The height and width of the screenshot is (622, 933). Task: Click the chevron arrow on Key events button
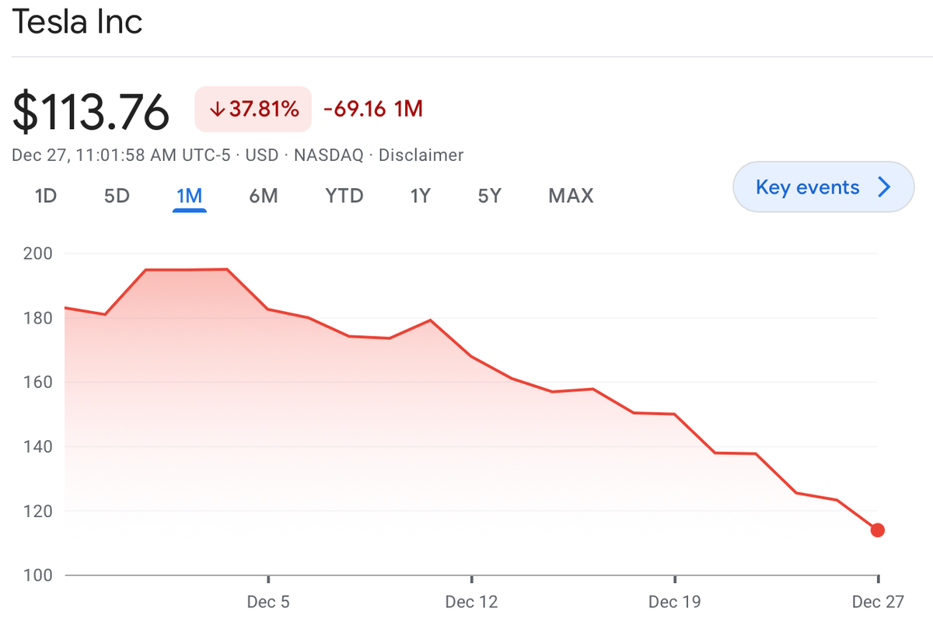(883, 187)
